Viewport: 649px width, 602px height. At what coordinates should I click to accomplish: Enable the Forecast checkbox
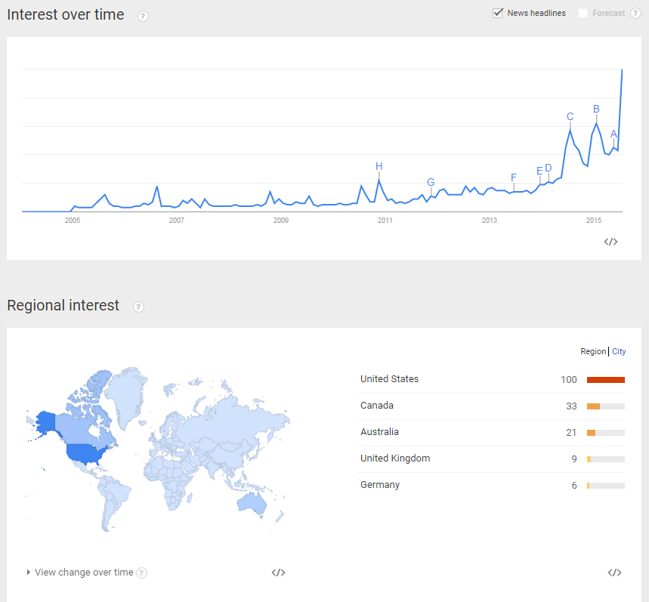[x=583, y=14]
